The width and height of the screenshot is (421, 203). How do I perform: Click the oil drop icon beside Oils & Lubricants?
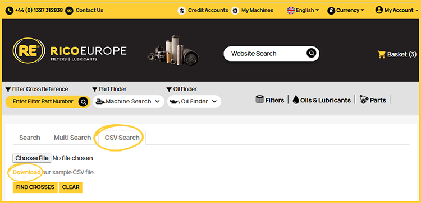pos(296,100)
